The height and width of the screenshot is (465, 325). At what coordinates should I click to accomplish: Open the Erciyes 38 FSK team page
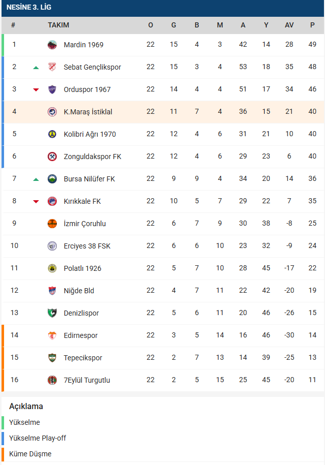pos(87,246)
